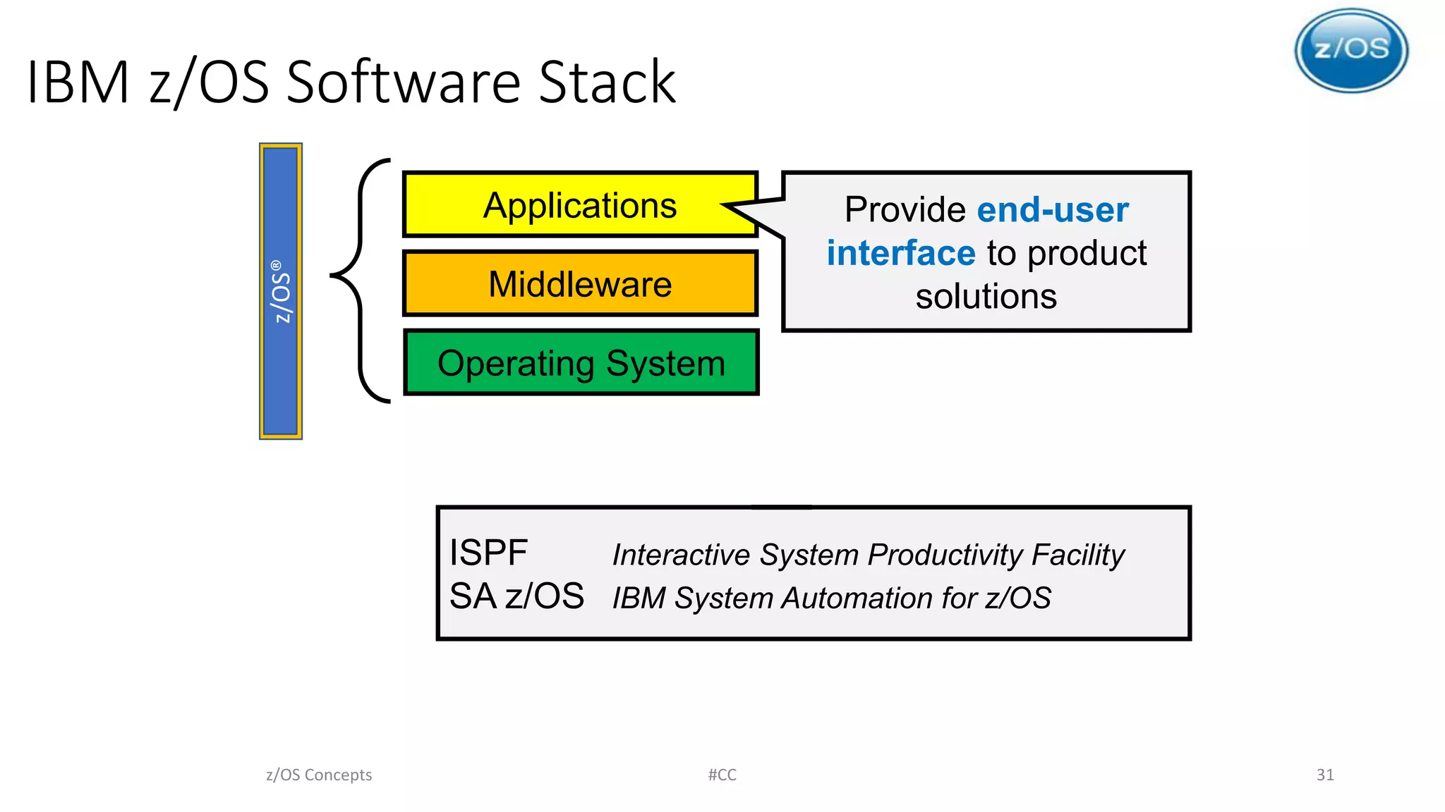Click Interactive System Productivity Facility text
The width and height of the screenshot is (1445, 812).
click(868, 555)
